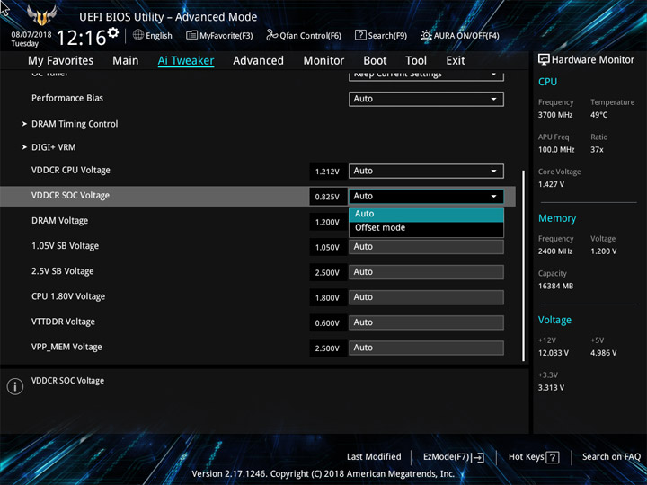Click the VTTDDR Voltage Auto field
647x485 pixels.
coord(426,322)
